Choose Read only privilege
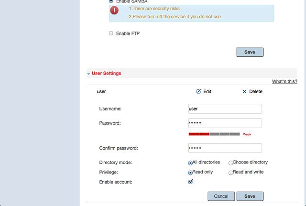 [190, 173]
